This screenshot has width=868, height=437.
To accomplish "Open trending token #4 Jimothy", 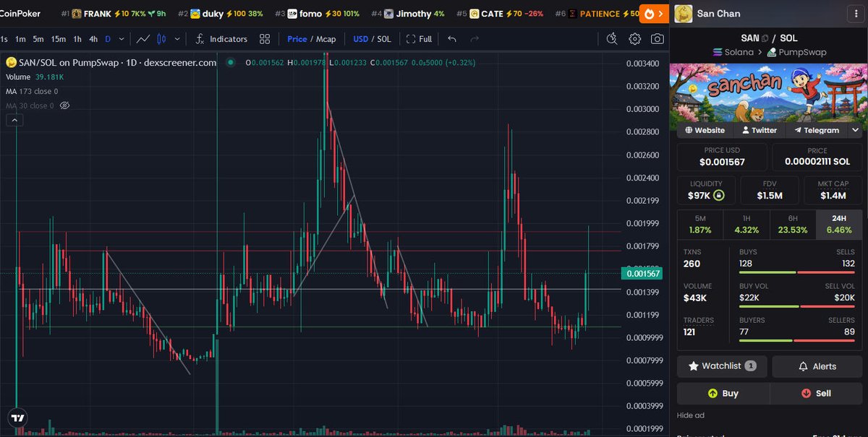I will coord(407,14).
